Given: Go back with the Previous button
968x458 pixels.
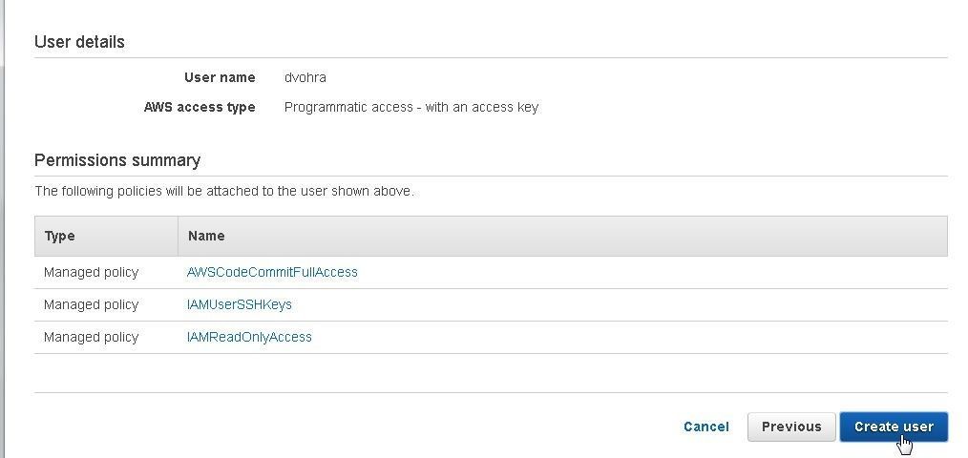Looking at the screenshot, I should (790, 427).
